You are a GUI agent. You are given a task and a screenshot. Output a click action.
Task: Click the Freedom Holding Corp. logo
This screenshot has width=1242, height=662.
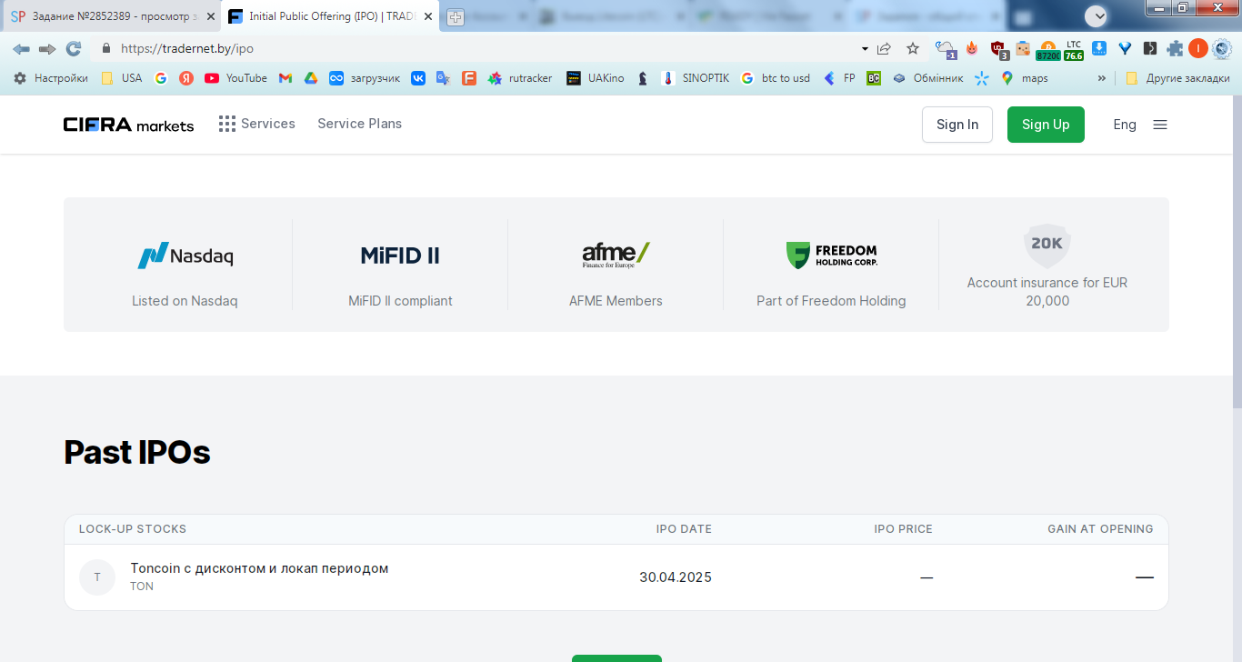click(x=831, y=256)
